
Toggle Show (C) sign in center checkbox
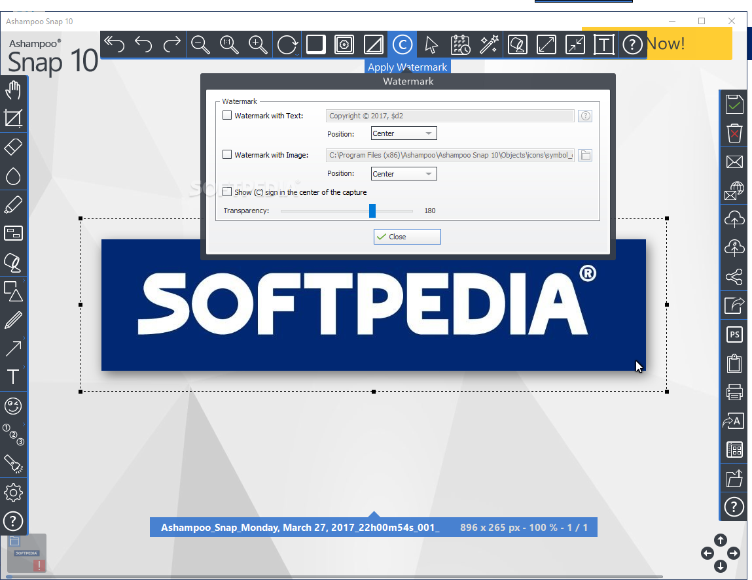pos(227,192)
